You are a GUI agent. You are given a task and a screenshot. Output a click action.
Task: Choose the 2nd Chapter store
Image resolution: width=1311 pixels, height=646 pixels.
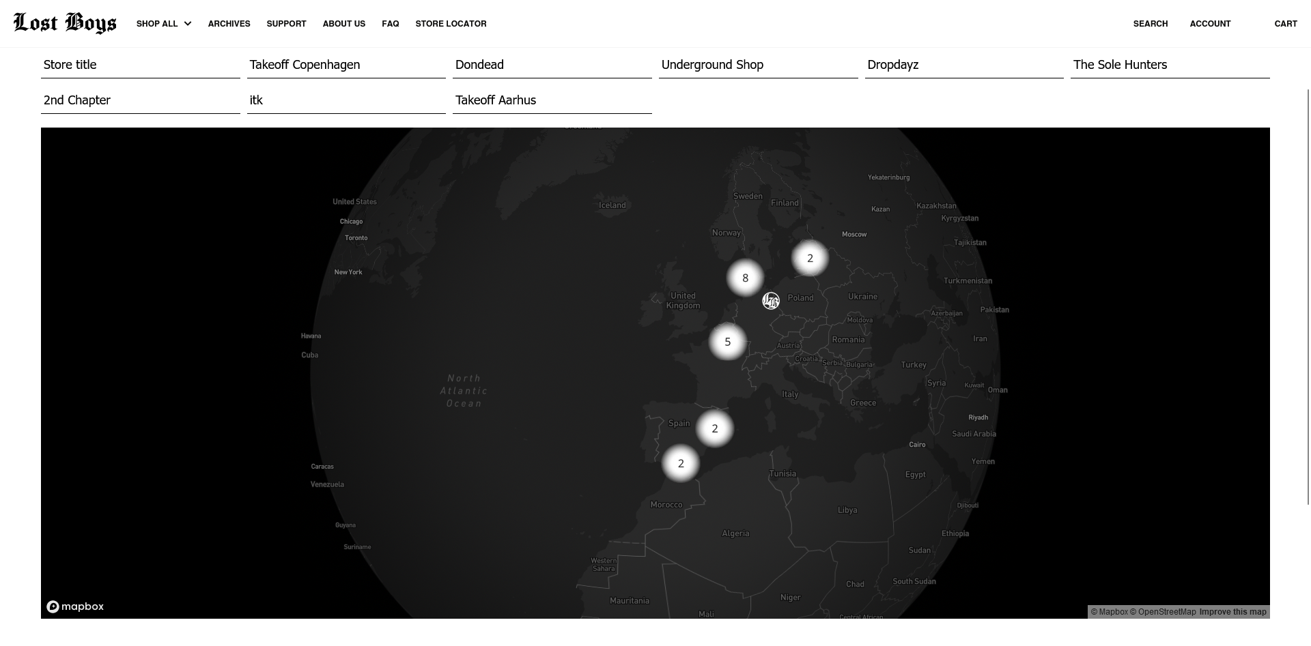[141, 100]
